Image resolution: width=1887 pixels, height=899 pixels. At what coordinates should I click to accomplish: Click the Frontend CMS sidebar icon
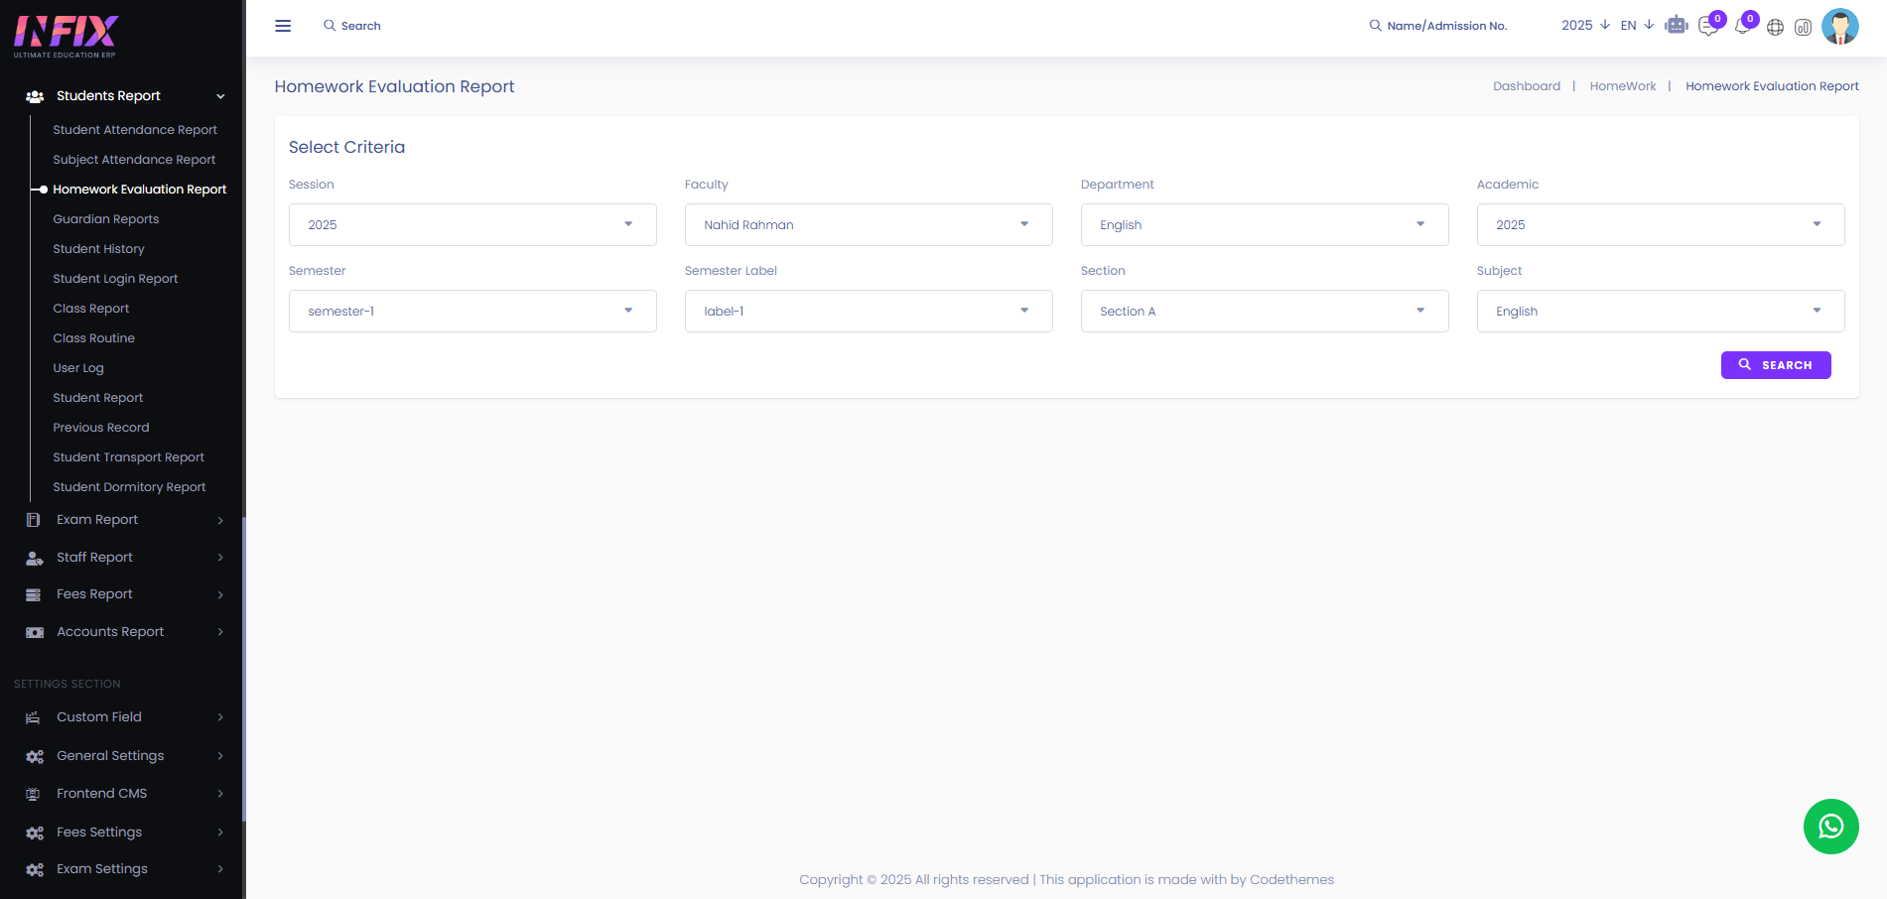coord(33,794)
